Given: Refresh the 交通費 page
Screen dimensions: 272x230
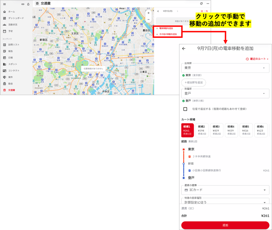Looking at the screenshot, I should (x=201, y=4).
